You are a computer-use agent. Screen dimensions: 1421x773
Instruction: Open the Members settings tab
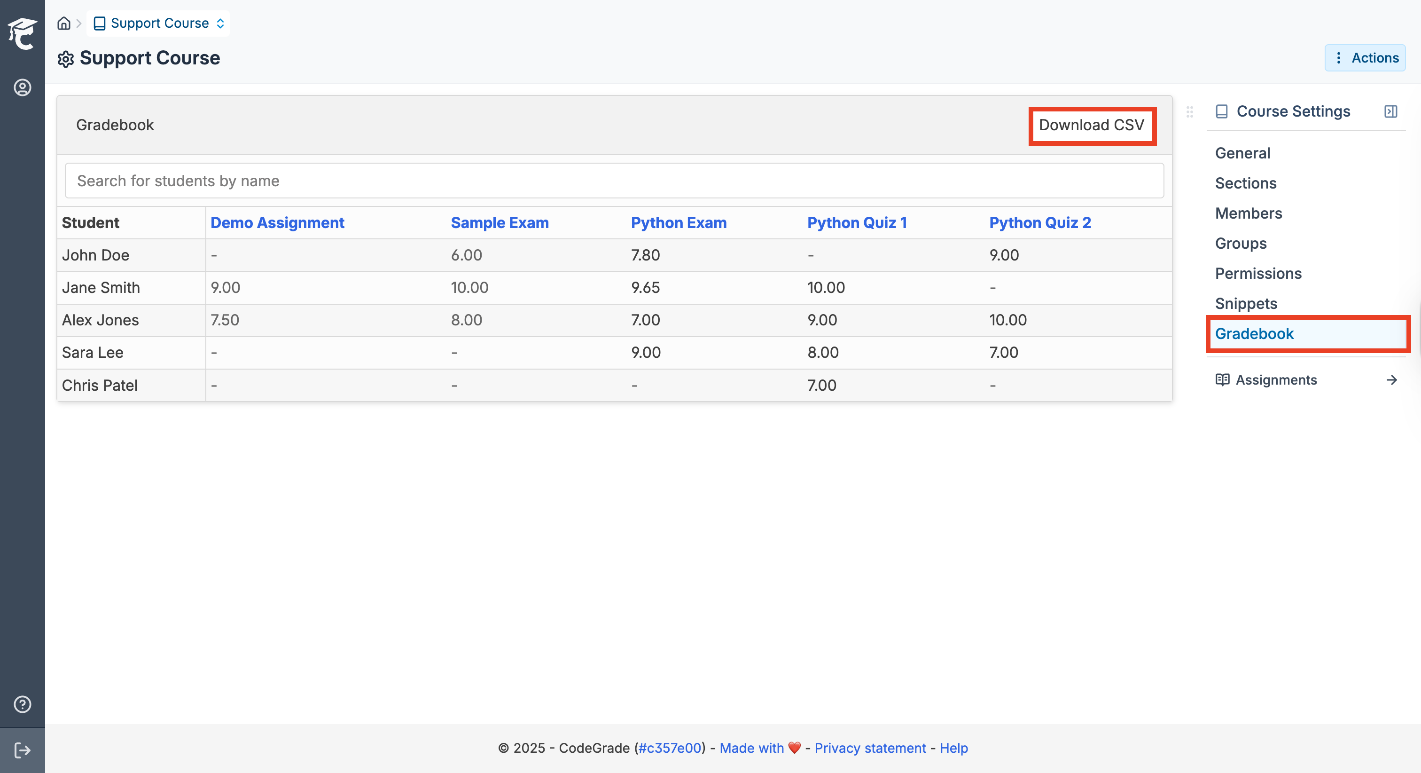click(x=1249, y=213)
